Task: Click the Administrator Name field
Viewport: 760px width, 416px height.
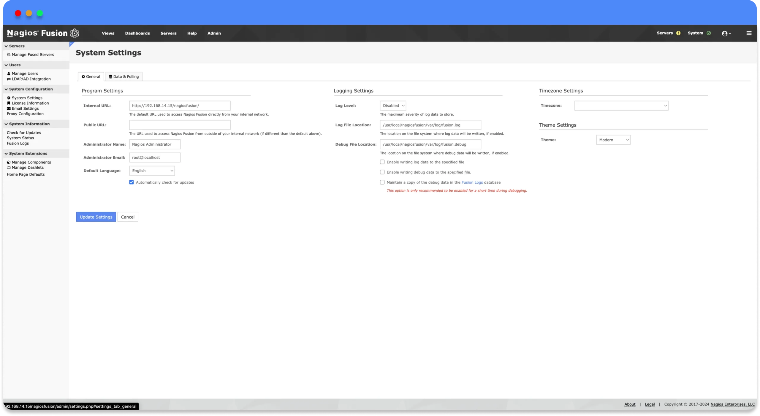Action: pos(155,144)
